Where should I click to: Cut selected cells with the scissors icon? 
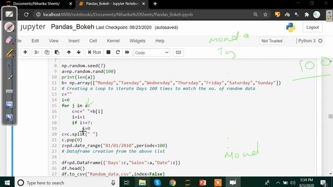pos(37,52)
